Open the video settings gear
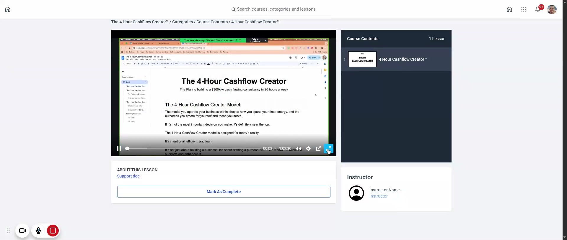 tap(308, 149)
